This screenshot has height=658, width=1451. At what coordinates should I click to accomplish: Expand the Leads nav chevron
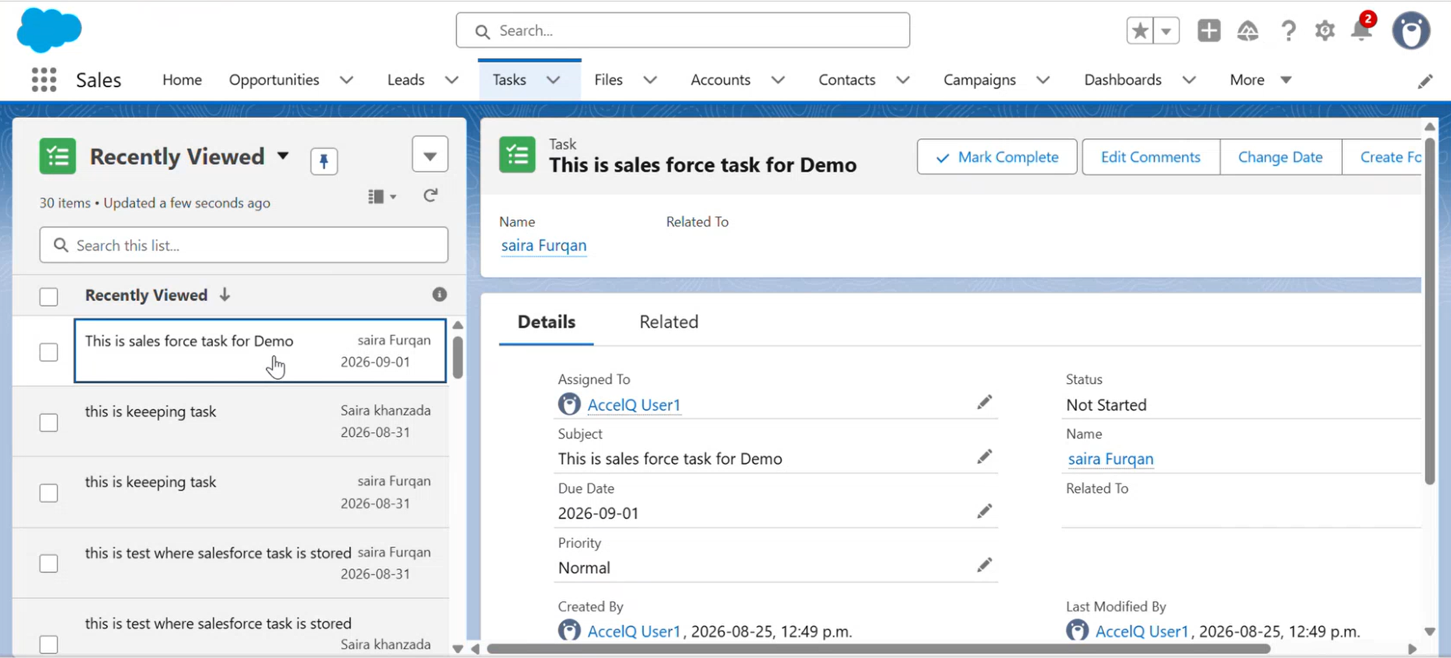point(451,80)
